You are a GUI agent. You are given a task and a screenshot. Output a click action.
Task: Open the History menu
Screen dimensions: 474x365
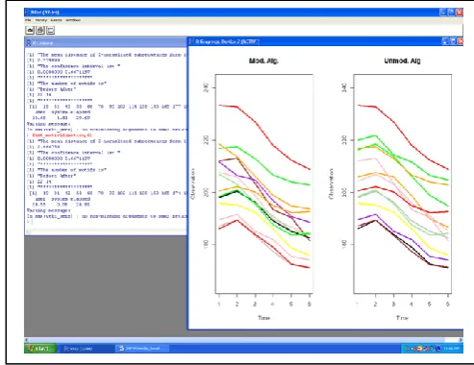41,20
